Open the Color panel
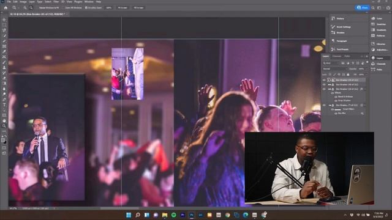This screenshot has height=220, width=392. click(377, 18)
